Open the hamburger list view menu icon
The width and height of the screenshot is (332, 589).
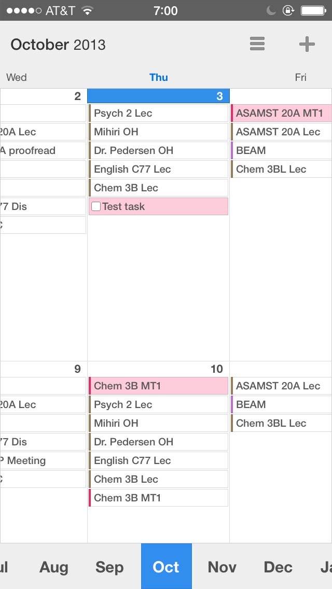pyautogui.click(x=257, y=44)
